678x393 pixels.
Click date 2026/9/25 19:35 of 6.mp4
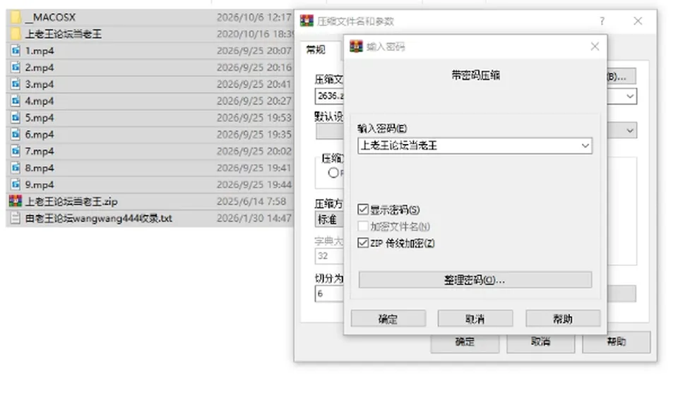click(254, 135)
